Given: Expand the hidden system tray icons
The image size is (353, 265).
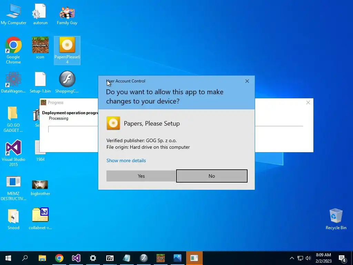Looking at the screenshot, I should coord(292,258).
